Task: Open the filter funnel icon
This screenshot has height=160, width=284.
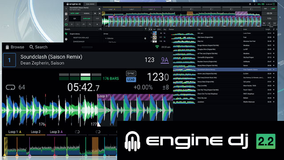Action: (146, 29)
